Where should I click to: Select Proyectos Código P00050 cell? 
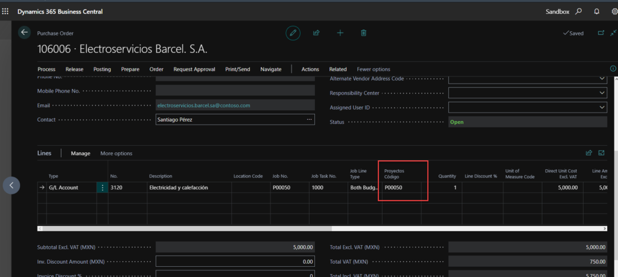click(x=401, y=188)
